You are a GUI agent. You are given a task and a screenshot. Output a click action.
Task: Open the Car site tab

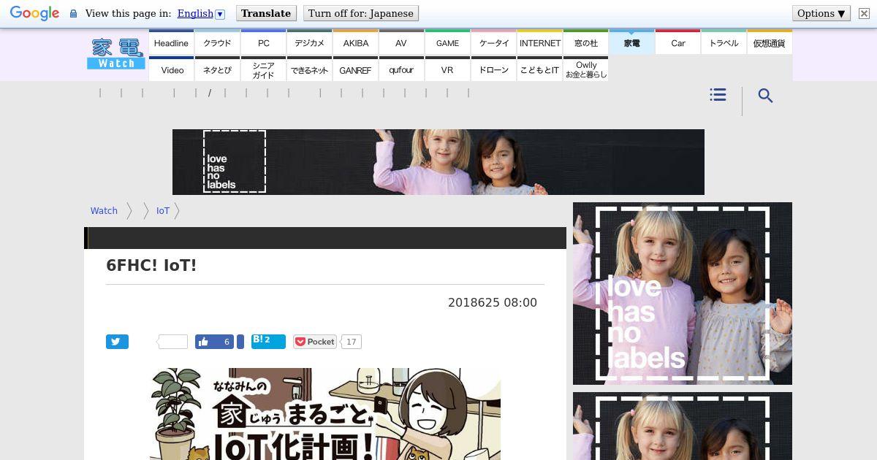(677, 43)
